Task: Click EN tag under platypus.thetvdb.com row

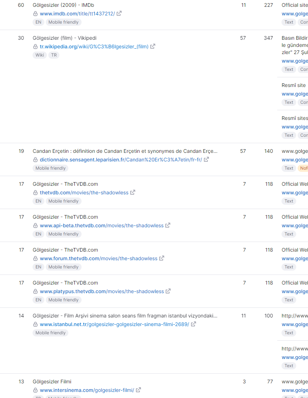Action: 38,300
